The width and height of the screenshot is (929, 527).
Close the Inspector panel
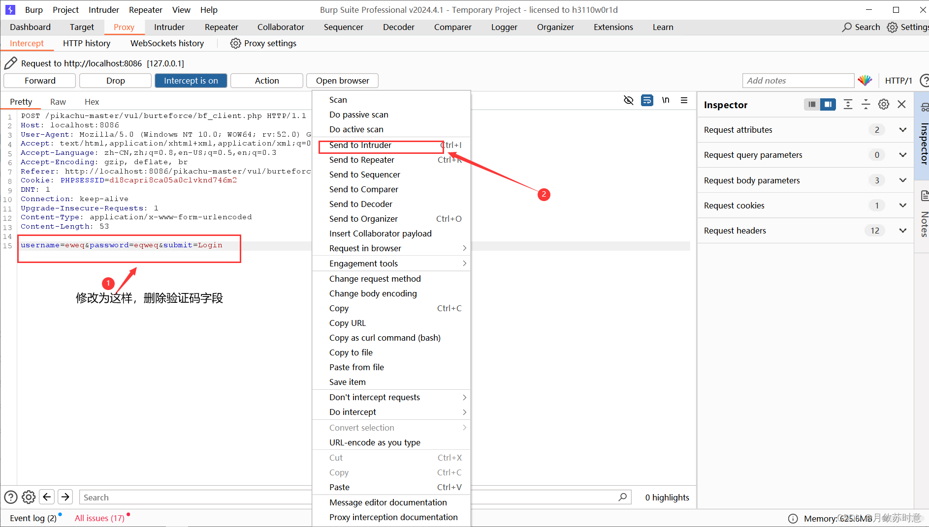(x=901, y=104)
